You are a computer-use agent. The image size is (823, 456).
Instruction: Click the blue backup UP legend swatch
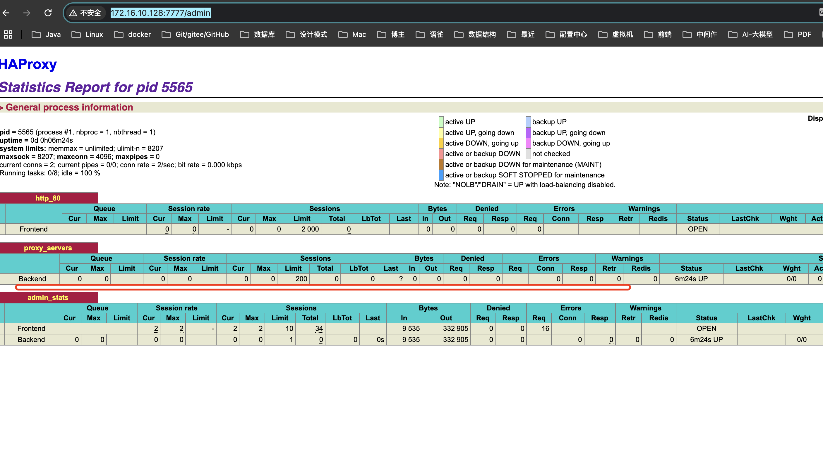click(x=529, y=122)
